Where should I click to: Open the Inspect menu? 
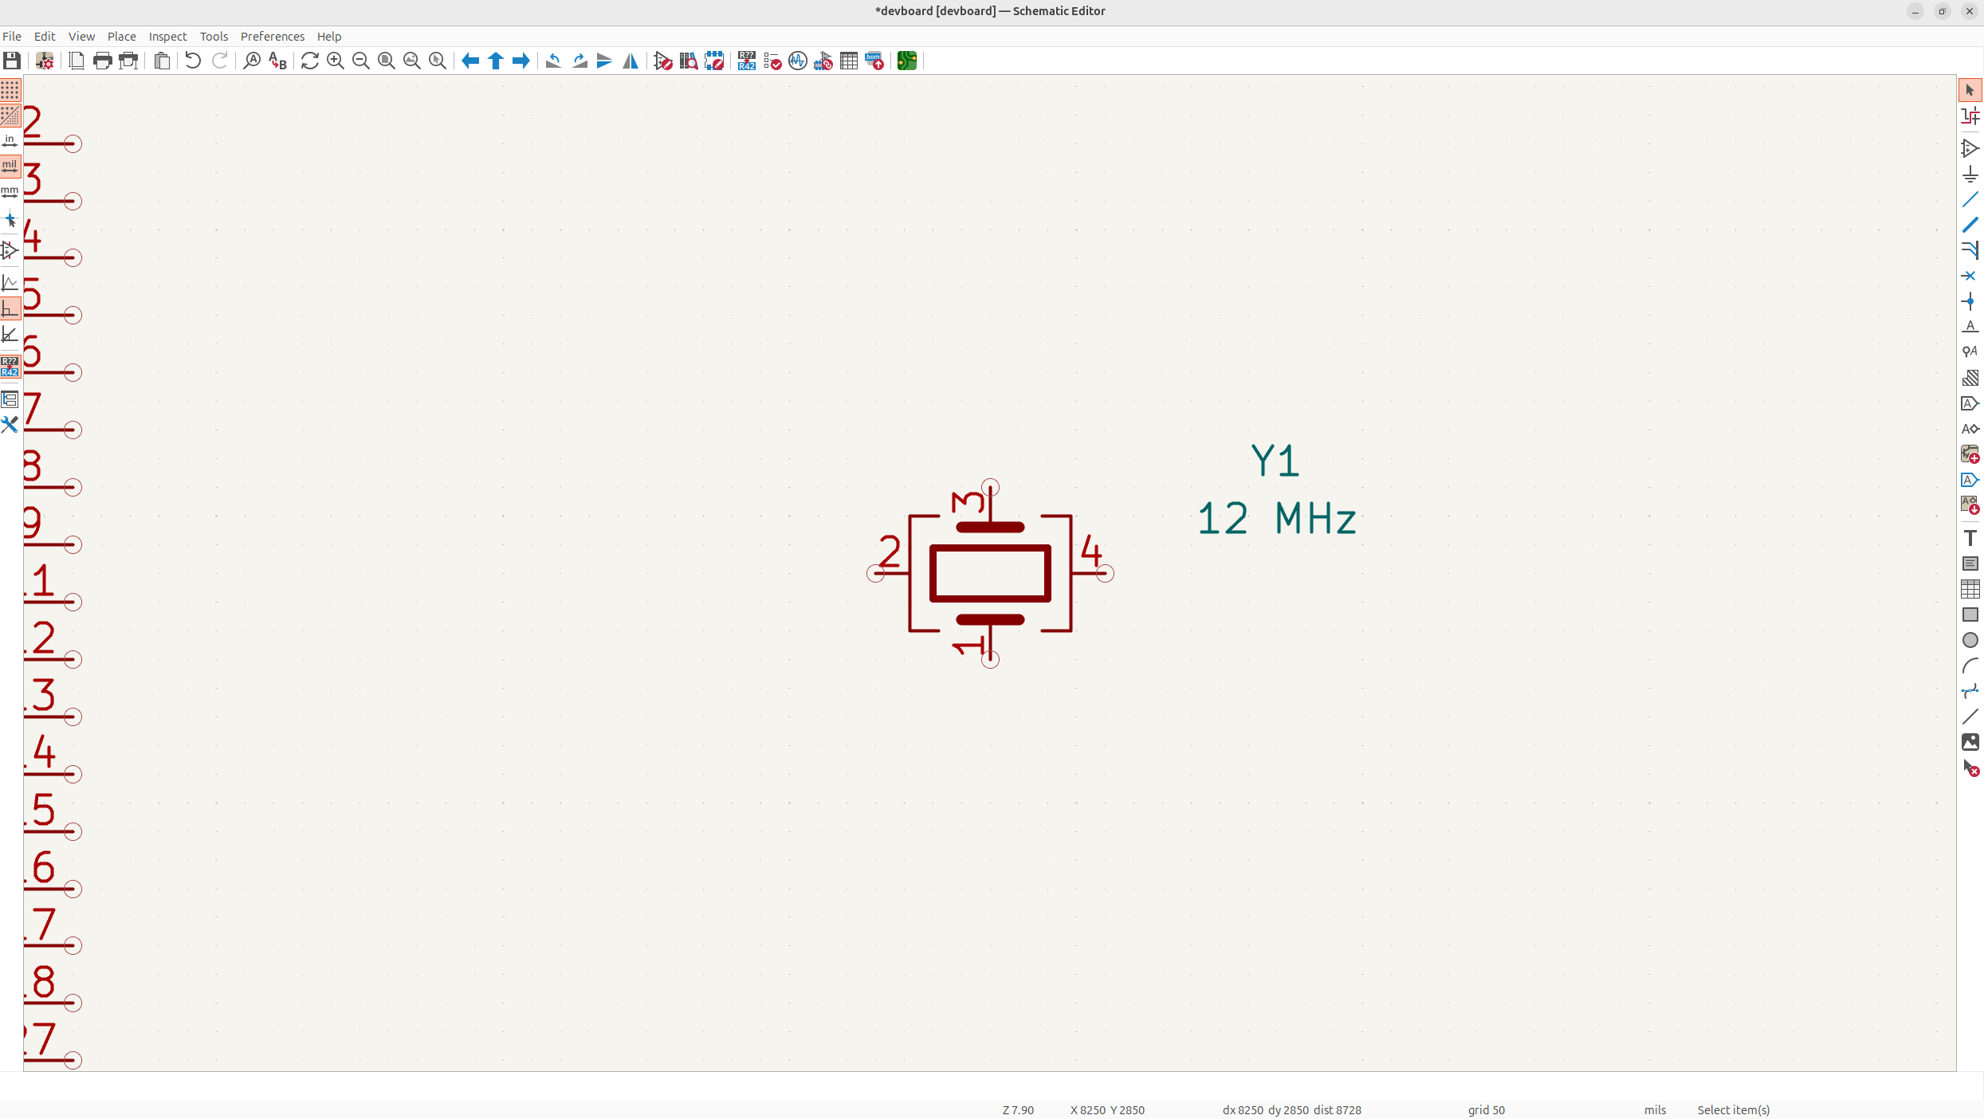coord(167,37)
